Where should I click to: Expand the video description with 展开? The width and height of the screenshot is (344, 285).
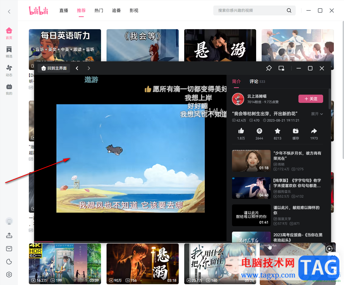coord(317,114)
